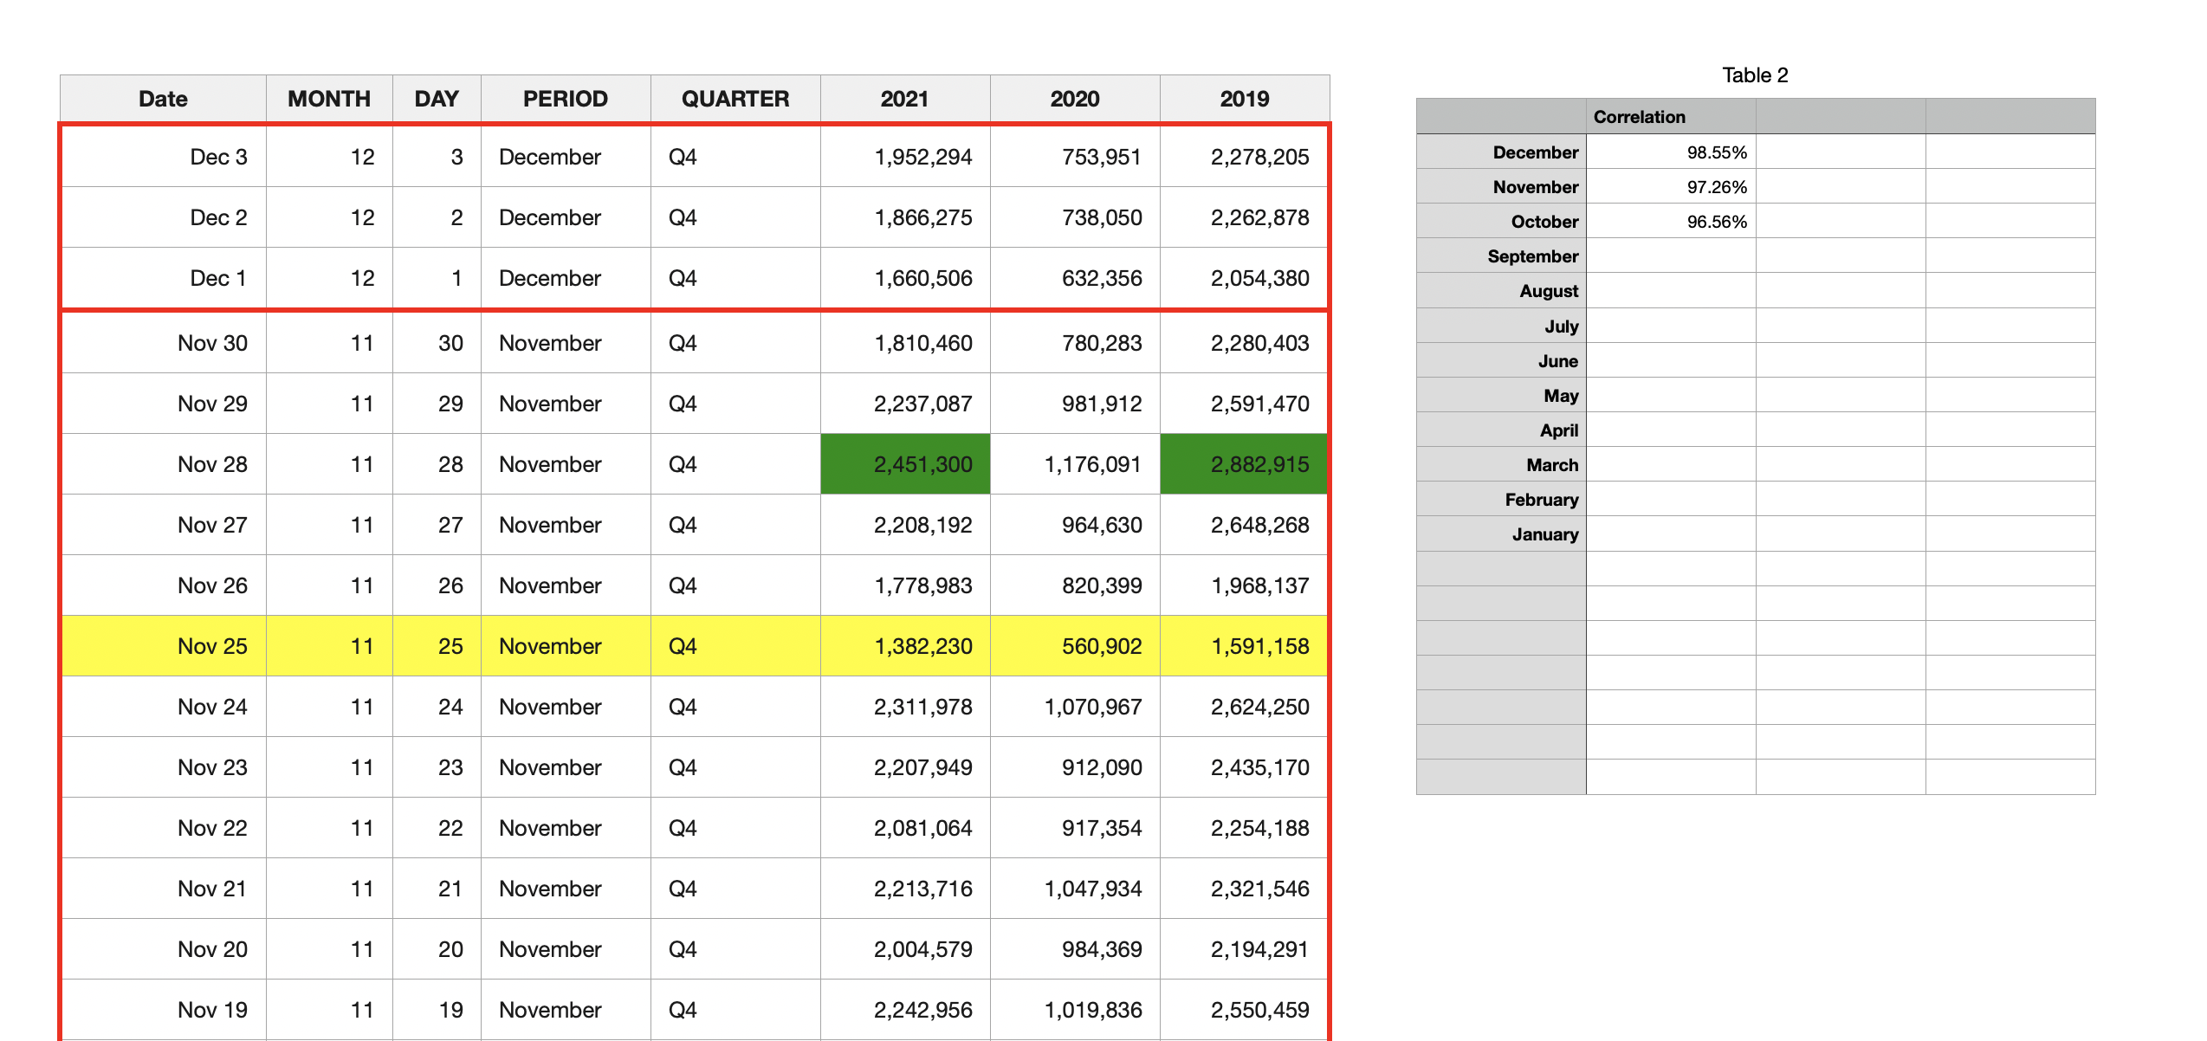The image size is (2207, 1041).
Task: Select the Table 2 title
Action: (1755, 75)
